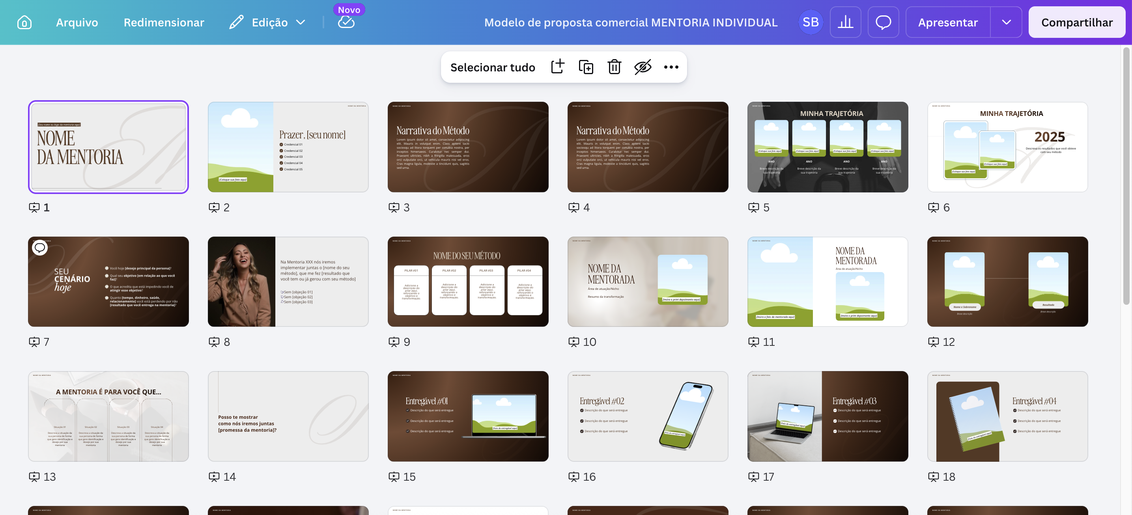Open the analytics bar chart icon

coord(845,22)
